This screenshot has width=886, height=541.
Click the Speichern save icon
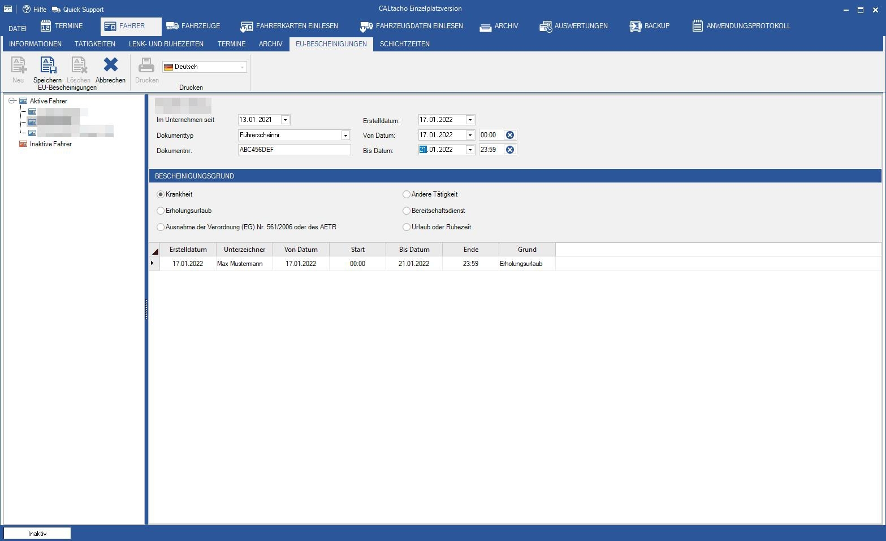coord(47,67)
